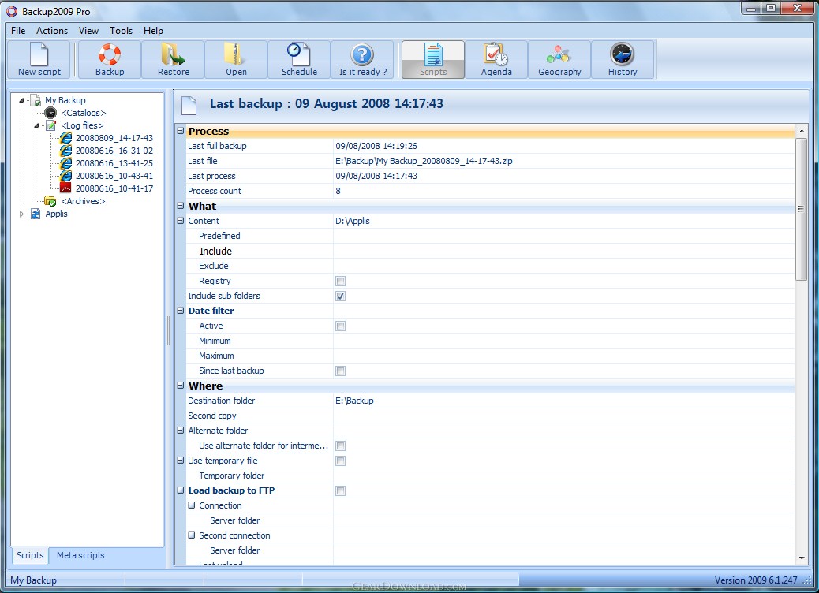This screenshot has width=819, height=593.
Task: Collapse the Second connection group
Action: pos(191,535)
